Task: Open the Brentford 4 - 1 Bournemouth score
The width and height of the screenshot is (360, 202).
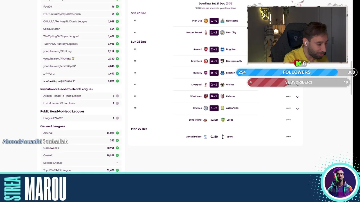Action: pos(214,61)
